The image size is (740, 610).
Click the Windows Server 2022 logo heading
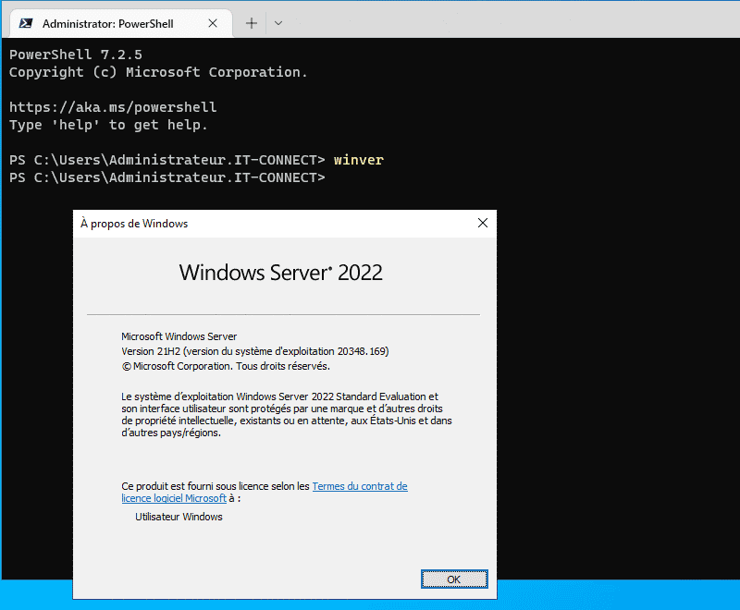(x=283, y=273)
